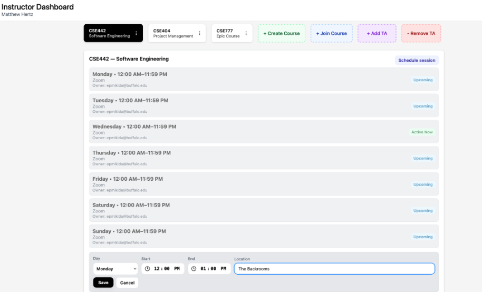The height and width of the screenshot is (292, 482).
Task: Select the Thursday 12:00 AM–11:59 PM session
Action: tap(264, 158)
